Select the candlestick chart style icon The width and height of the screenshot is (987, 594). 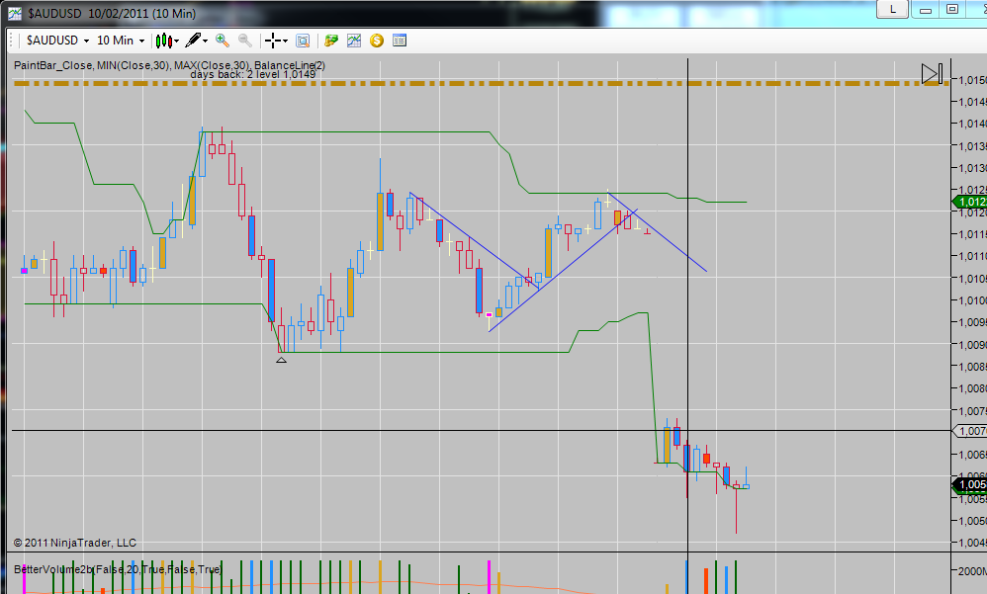pyautogui.click(x=163, y=41)
